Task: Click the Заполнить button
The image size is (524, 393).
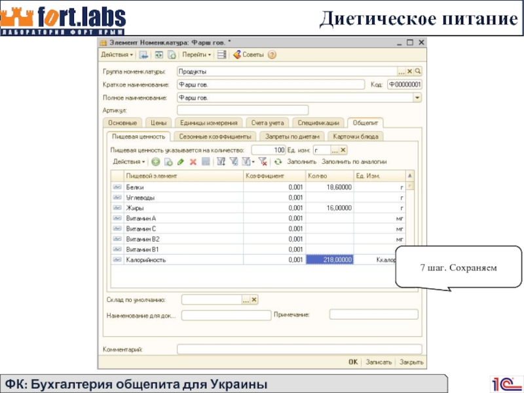Action: click(x=302, y=162)
